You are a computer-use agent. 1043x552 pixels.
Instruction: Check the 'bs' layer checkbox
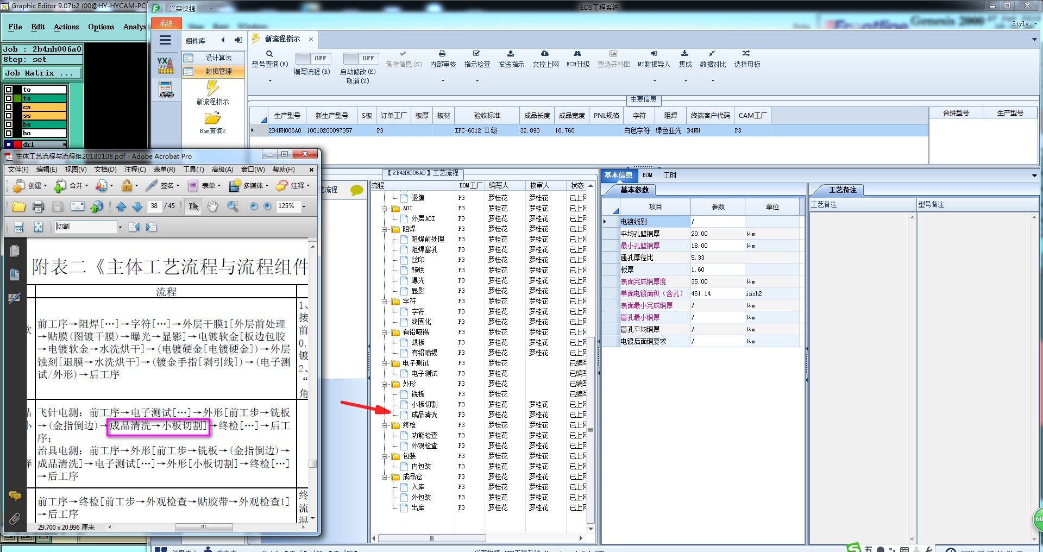(x=9, y=124)
